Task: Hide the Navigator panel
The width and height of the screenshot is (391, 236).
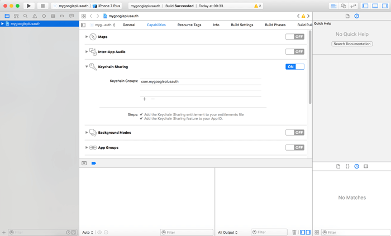Action: pos(365,6)
